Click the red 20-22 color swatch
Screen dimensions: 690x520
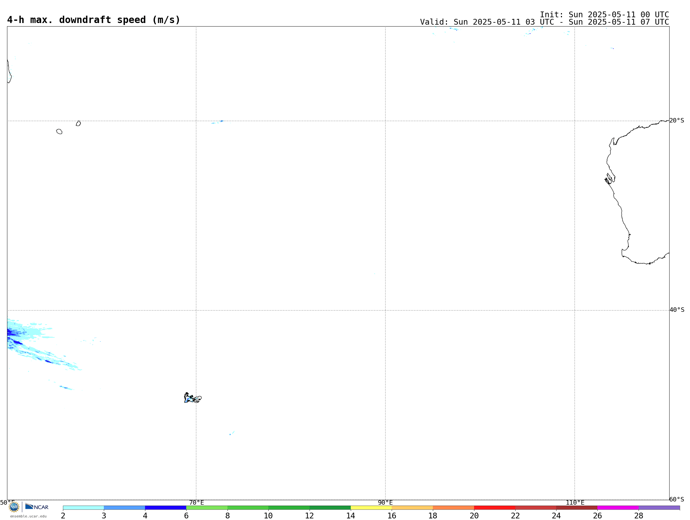click(494, 508)
